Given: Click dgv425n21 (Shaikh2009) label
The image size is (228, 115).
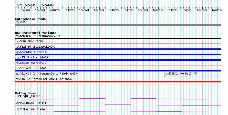Looking at the screenshot, I should point(32,57).
